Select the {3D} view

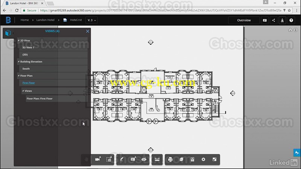coord(53,54)
